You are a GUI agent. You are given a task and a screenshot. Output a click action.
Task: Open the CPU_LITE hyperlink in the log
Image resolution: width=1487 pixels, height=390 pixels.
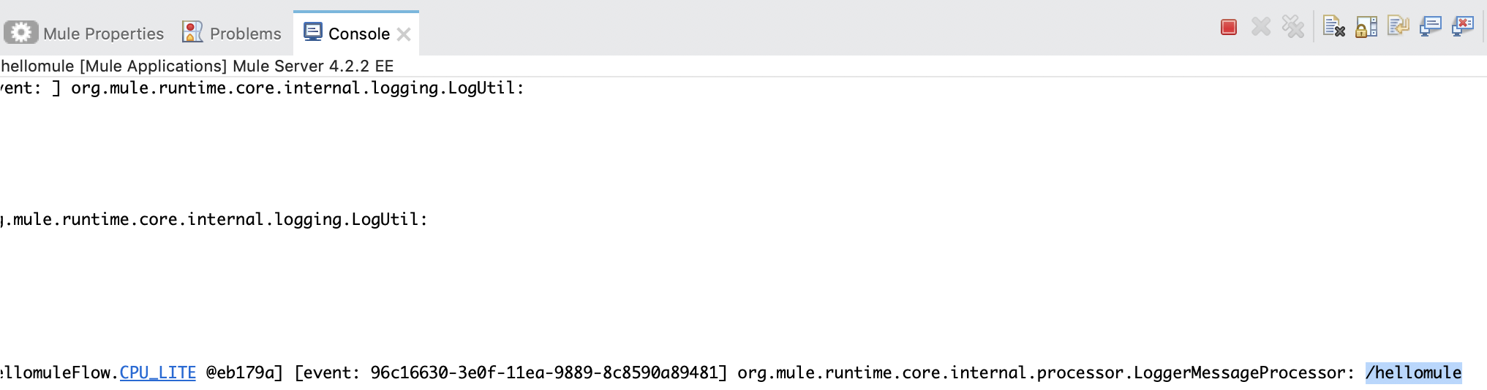[x=158, y=372]
